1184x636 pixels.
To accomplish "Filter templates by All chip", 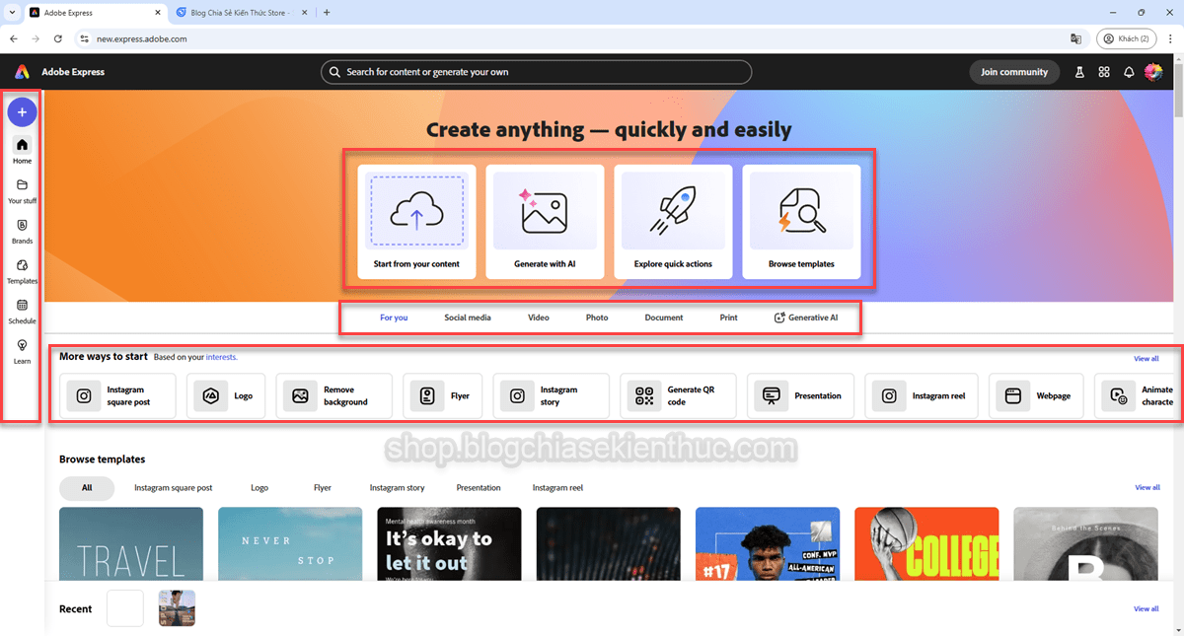I will pyautogui.click(x=87, y=487).
